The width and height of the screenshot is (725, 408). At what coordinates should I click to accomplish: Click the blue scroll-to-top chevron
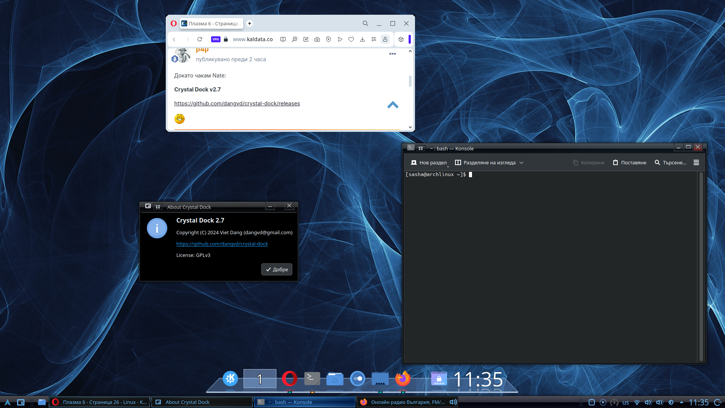pyautogui.click(x=393, y=105)
